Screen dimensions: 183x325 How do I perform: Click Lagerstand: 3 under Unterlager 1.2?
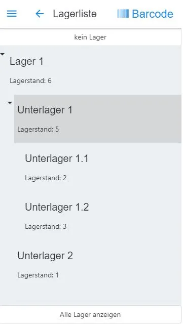point(46,226)
